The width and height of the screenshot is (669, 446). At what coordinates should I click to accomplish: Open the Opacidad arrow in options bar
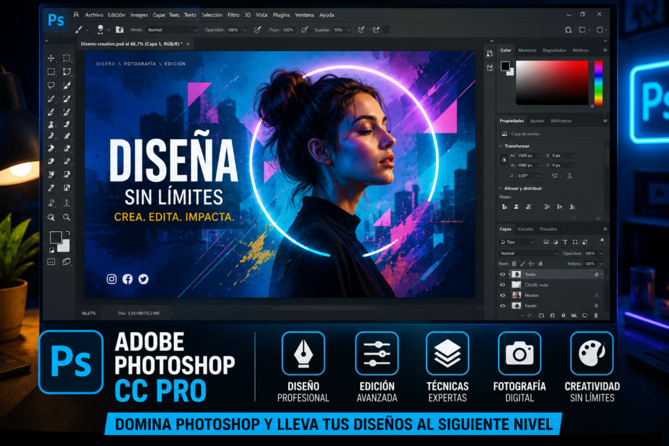[245, 30]
